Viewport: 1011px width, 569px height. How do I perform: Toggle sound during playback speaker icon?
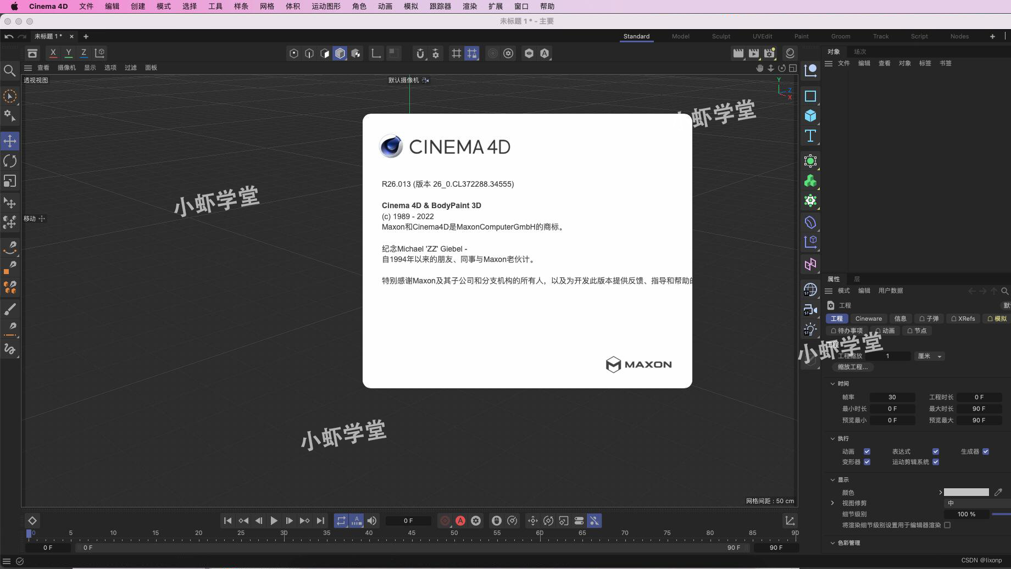[x=372, y=521]
